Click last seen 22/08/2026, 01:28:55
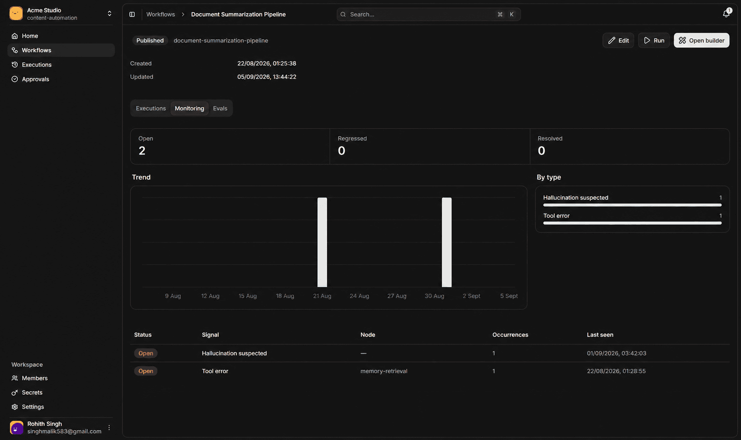The image size is (741, 440). click(x=616, y=371)
